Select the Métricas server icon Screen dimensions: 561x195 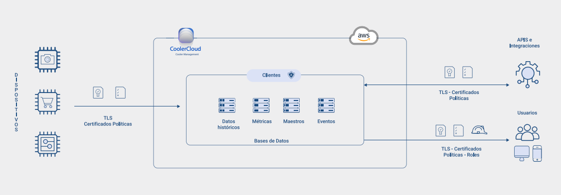[261, 105]
